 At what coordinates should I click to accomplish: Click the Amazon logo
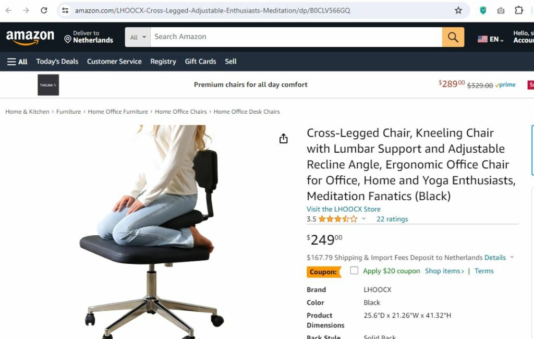point(30,37)
